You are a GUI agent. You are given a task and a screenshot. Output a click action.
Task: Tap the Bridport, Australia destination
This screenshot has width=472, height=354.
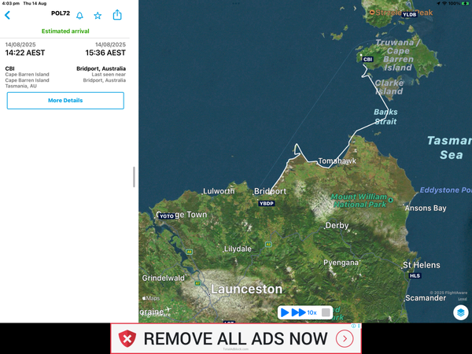pos(100,68)
